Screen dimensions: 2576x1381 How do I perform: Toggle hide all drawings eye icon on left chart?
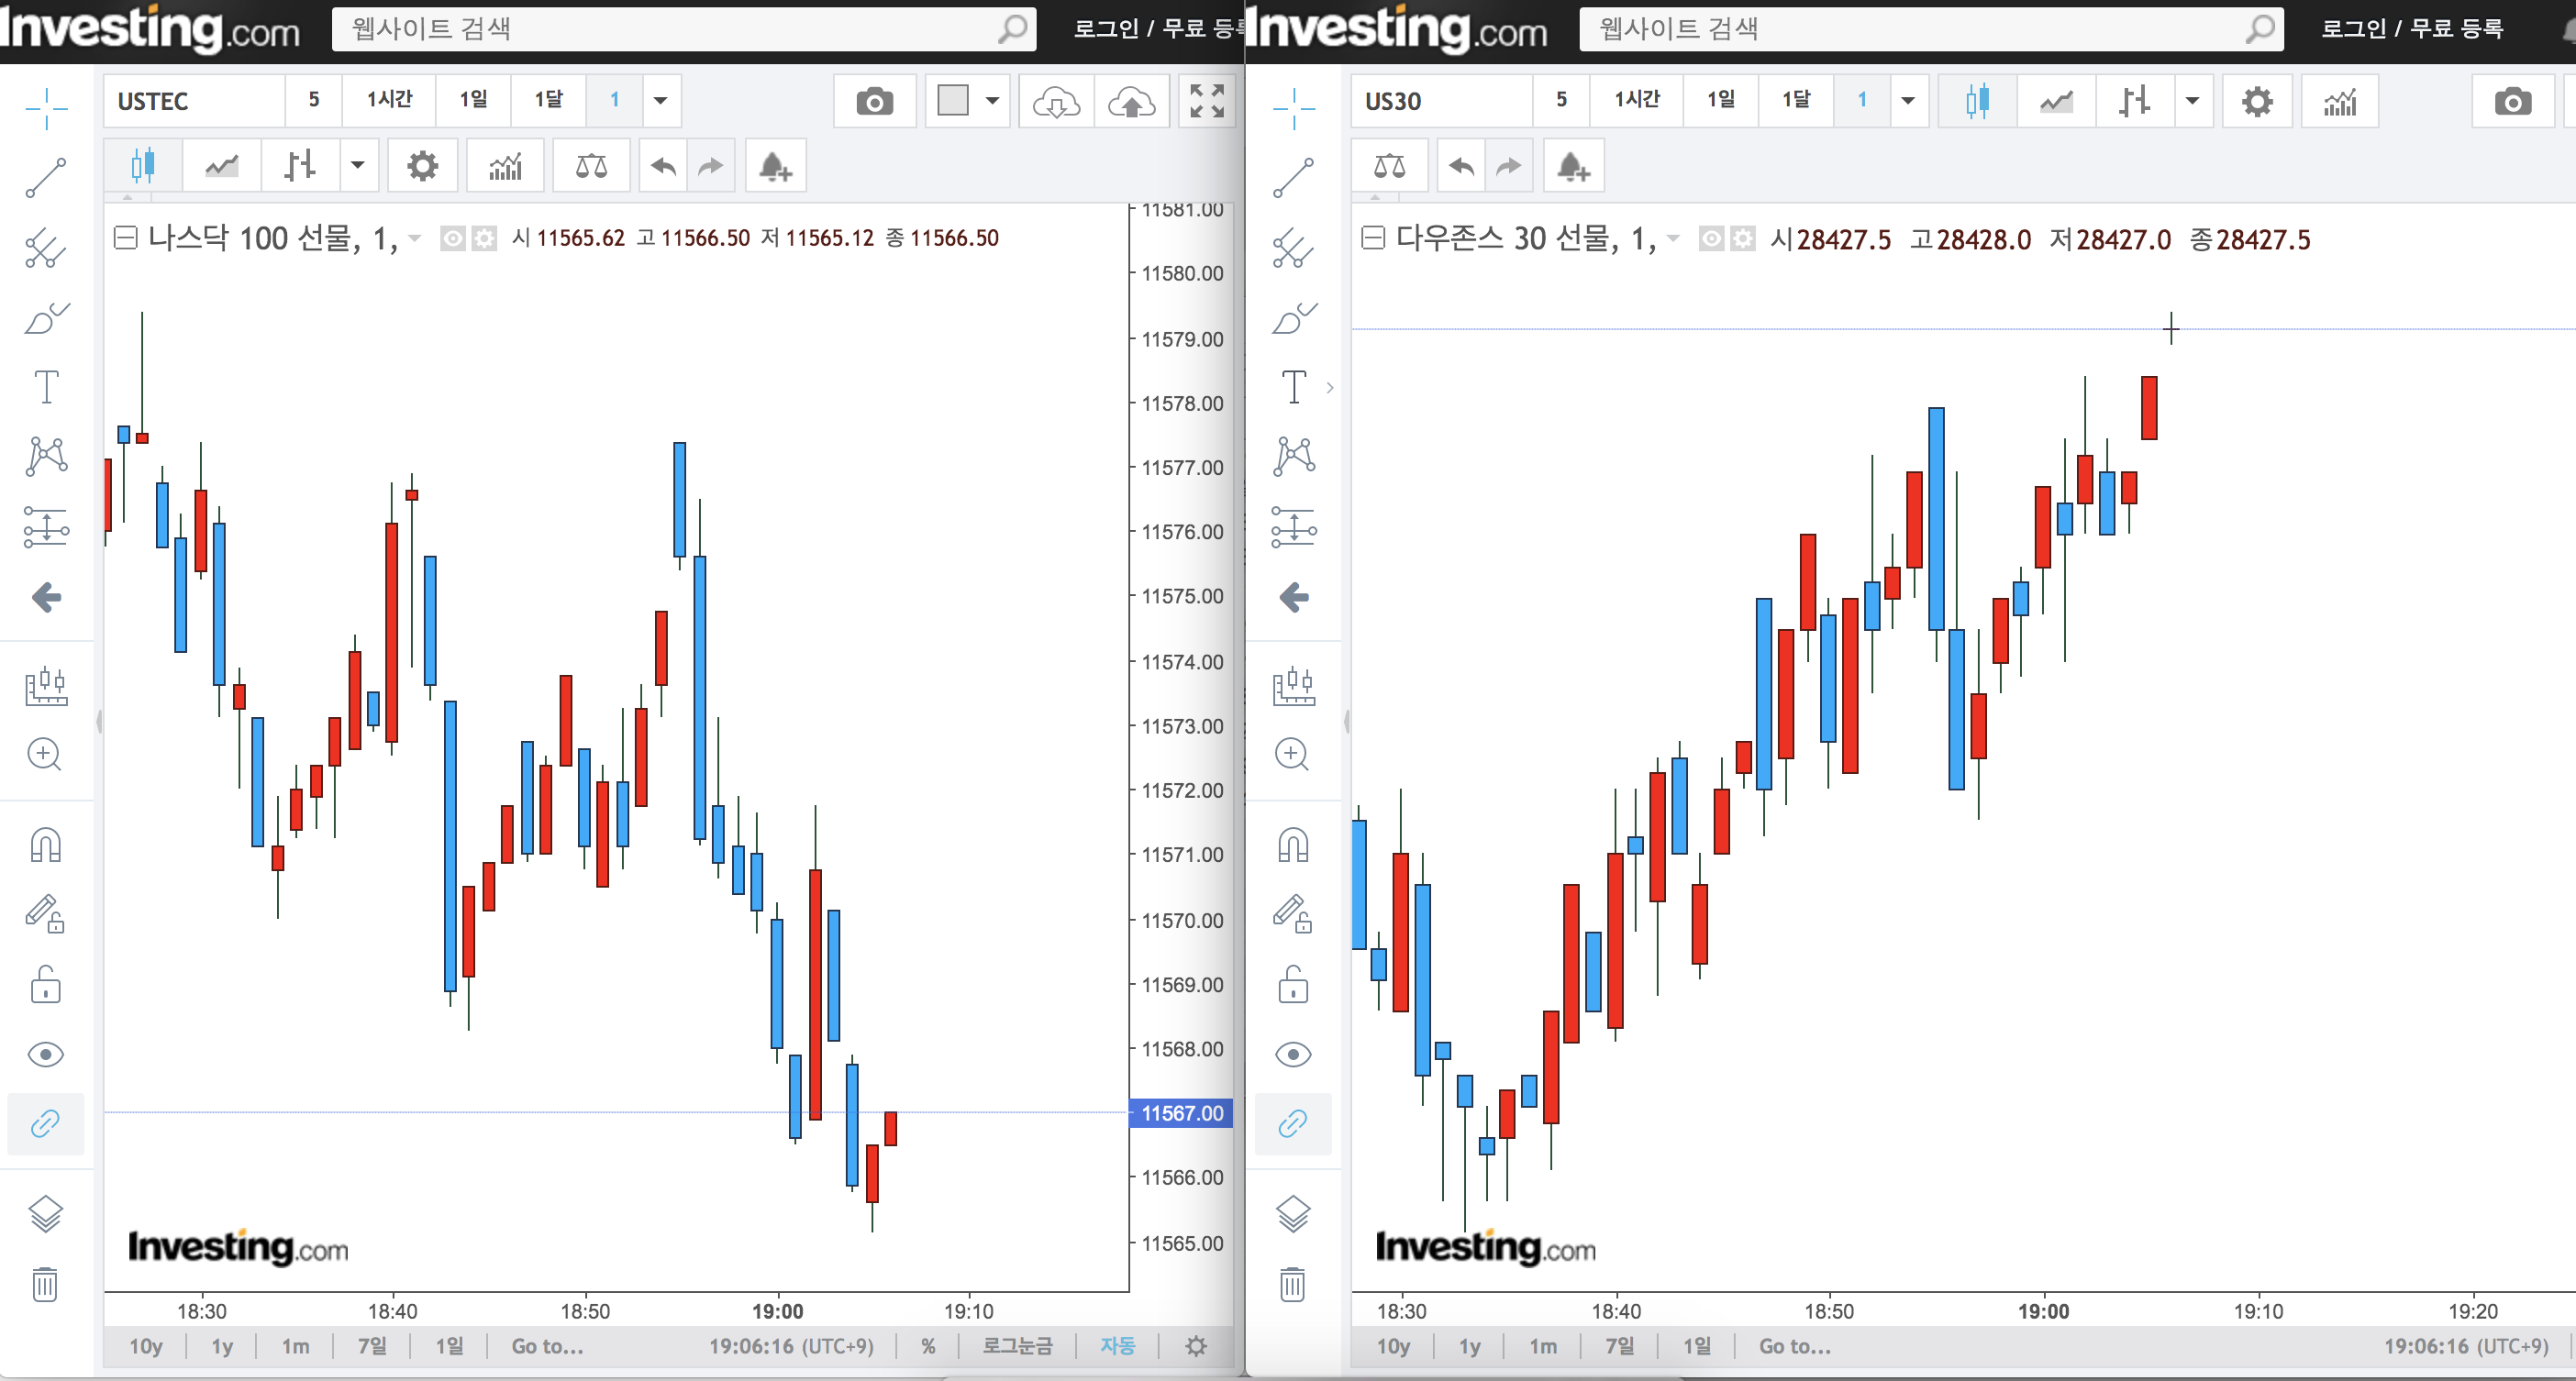tap(46, 1055)
